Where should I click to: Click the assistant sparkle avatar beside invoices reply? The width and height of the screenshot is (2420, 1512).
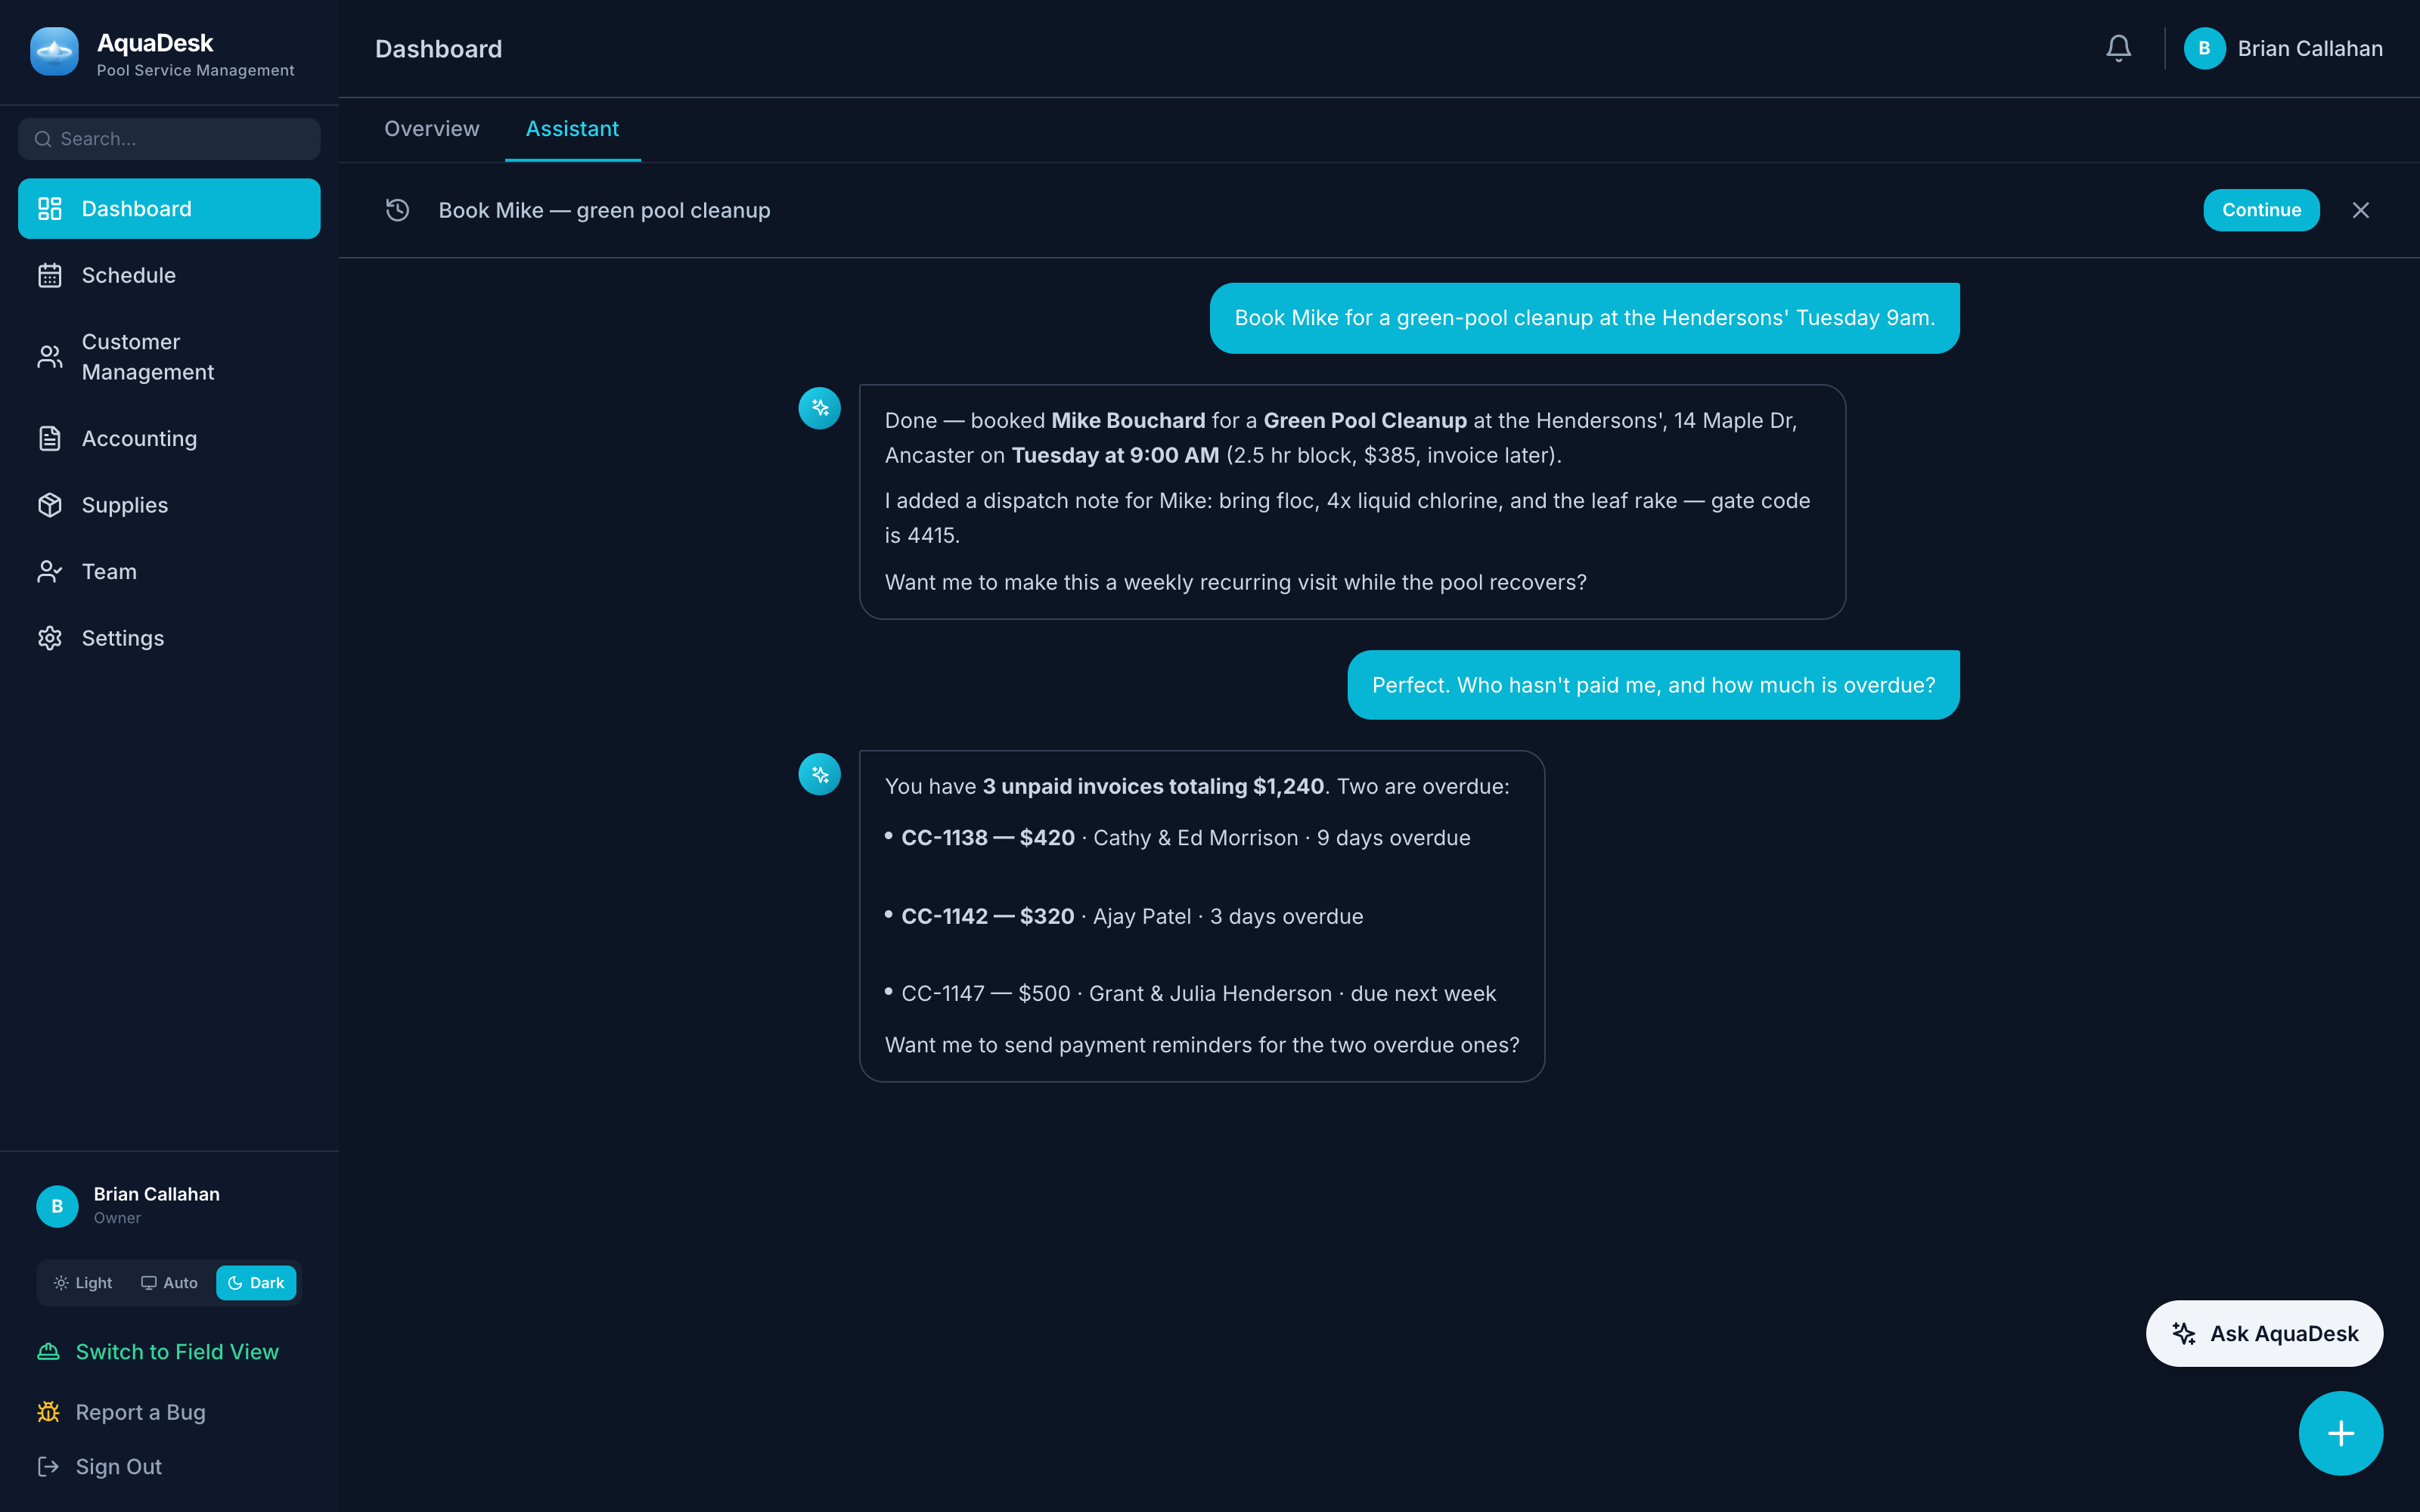tap(819, 774)
